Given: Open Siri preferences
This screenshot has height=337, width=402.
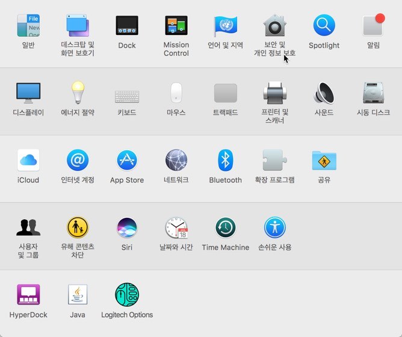Looking at the screenshot, I should 127,227.
